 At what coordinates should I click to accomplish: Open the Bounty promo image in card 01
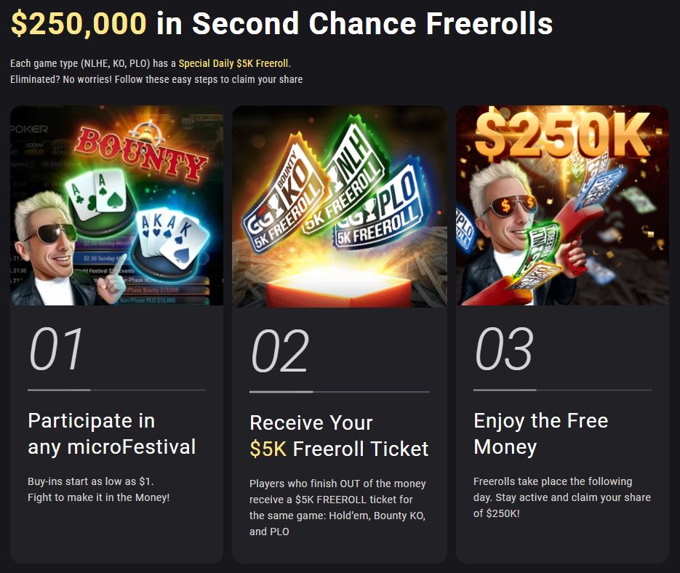[116, 206]
